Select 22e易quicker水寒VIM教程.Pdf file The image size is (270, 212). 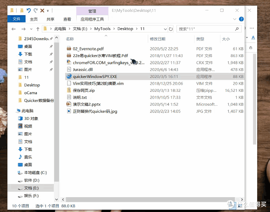click(100, 56)
